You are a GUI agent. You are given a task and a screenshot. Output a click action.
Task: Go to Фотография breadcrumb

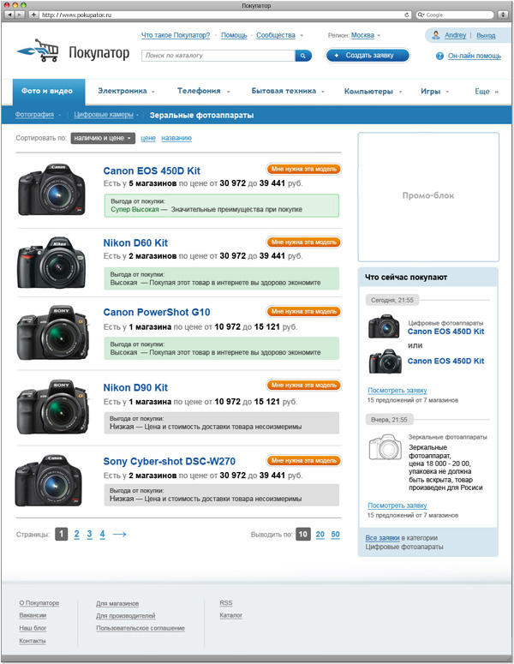pyautogui.click(x=34, y=115)
